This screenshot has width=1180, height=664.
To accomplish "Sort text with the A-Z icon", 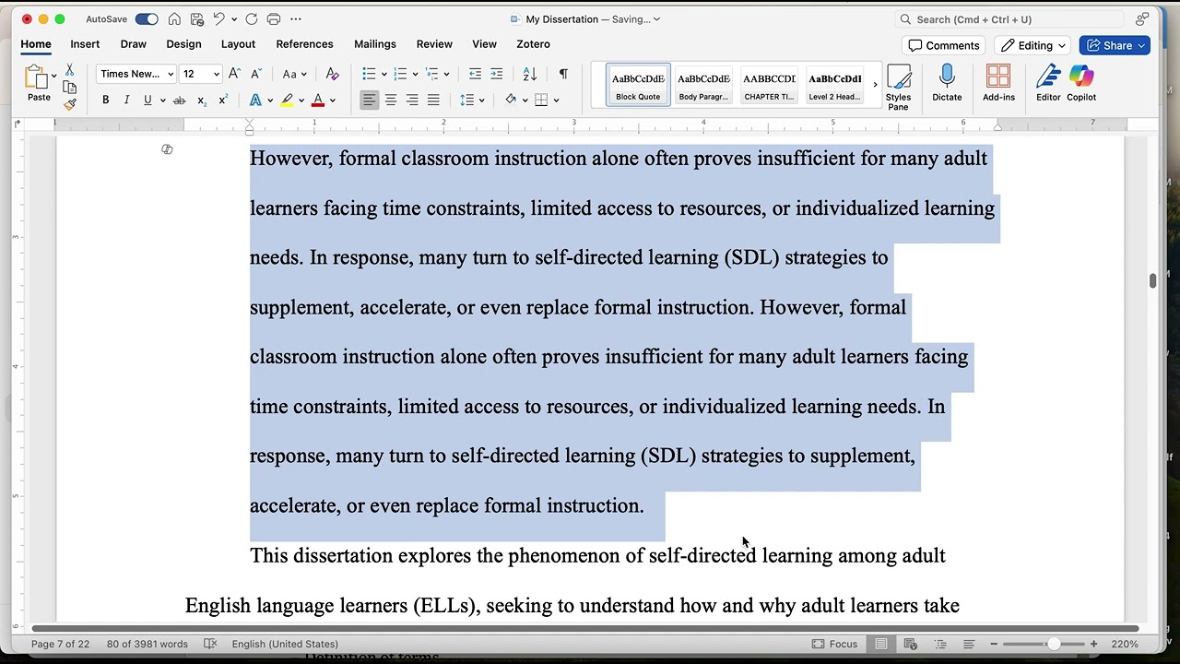I will tap(529, 74).
